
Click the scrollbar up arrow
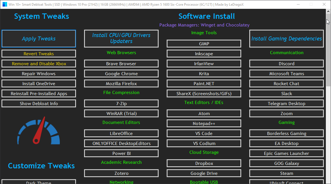(328, 11)
